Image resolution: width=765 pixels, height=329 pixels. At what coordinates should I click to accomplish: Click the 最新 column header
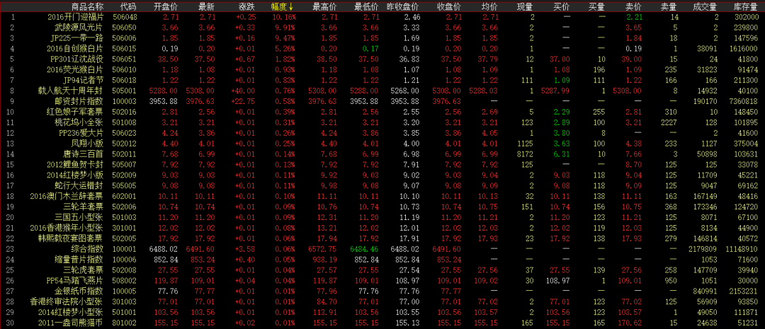[206, 6]
